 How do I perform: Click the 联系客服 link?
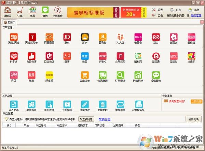pos(196,16)
